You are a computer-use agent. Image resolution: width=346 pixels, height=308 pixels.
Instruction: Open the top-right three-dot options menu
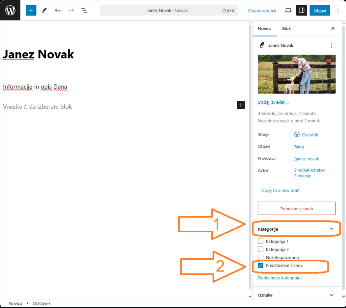[338, 10]
